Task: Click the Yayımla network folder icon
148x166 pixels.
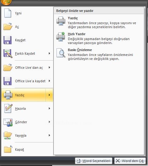Action: 7,135
